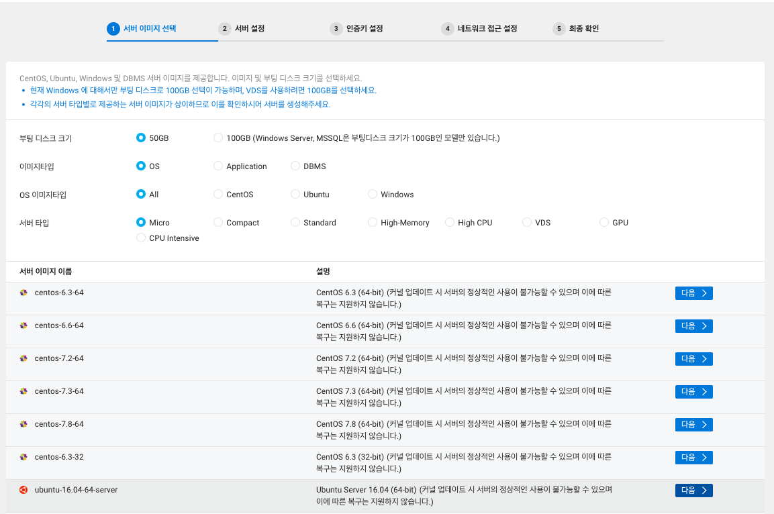Click the CentOS 7.8 (64-bit) description text

tap(463, 429)
